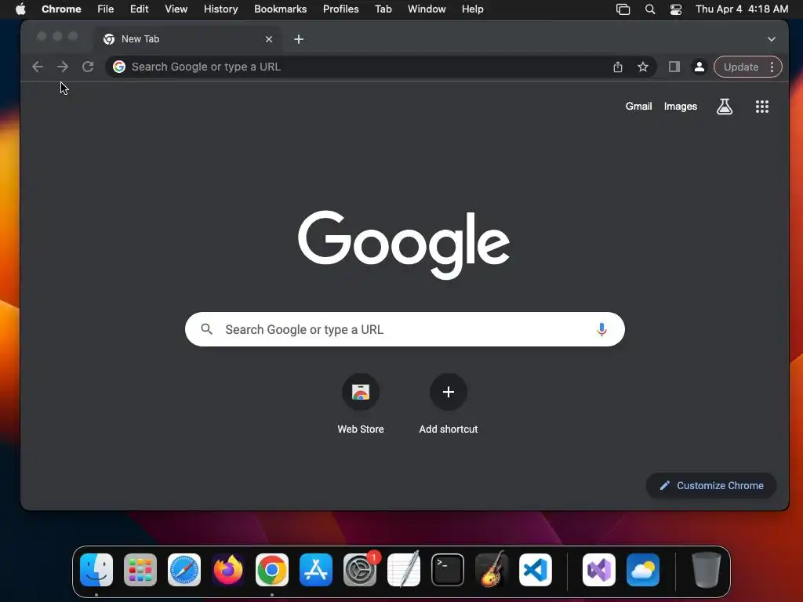
Task: Select the New Tab tab
Action: coord(187,39)
